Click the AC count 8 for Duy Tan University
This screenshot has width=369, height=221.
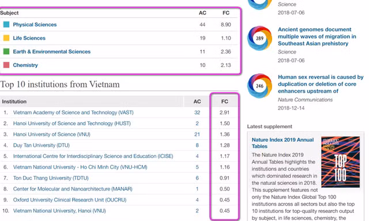[197, 145]
